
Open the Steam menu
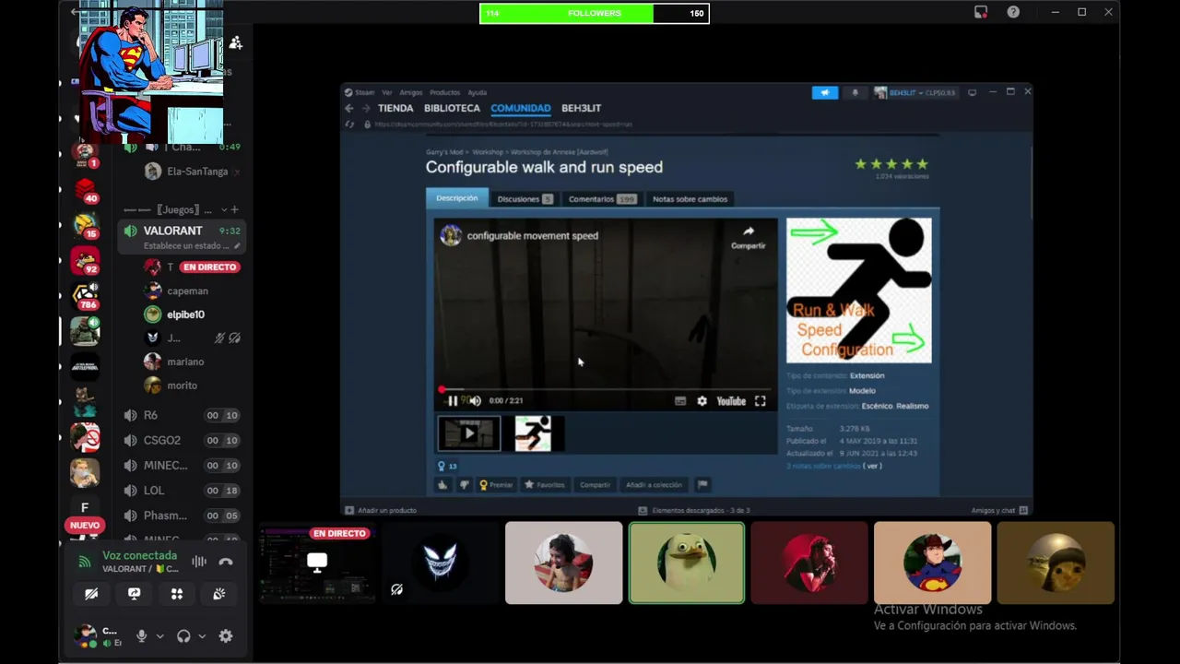pyautogui.click(x=365, y=92)
